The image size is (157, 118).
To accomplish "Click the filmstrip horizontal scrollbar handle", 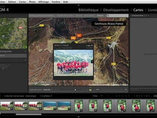I will (x=28, y=114).
